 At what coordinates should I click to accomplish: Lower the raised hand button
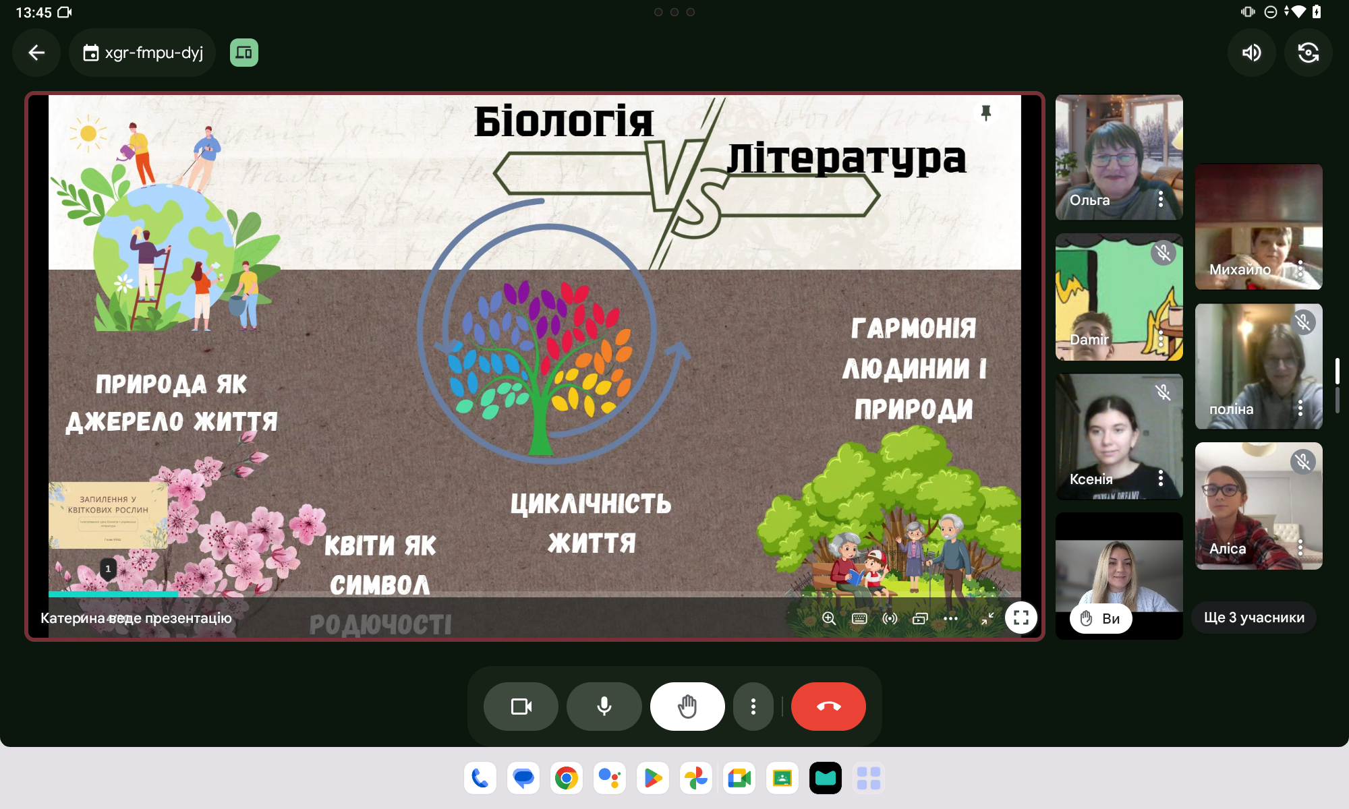(x=687, y=707)
